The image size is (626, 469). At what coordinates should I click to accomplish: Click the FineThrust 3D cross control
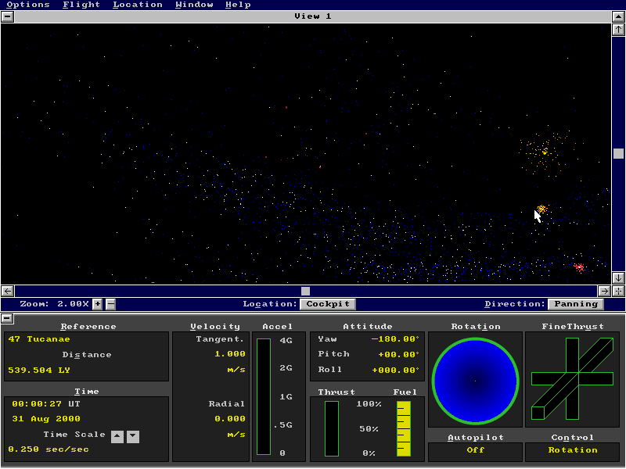tap(573, 378)
